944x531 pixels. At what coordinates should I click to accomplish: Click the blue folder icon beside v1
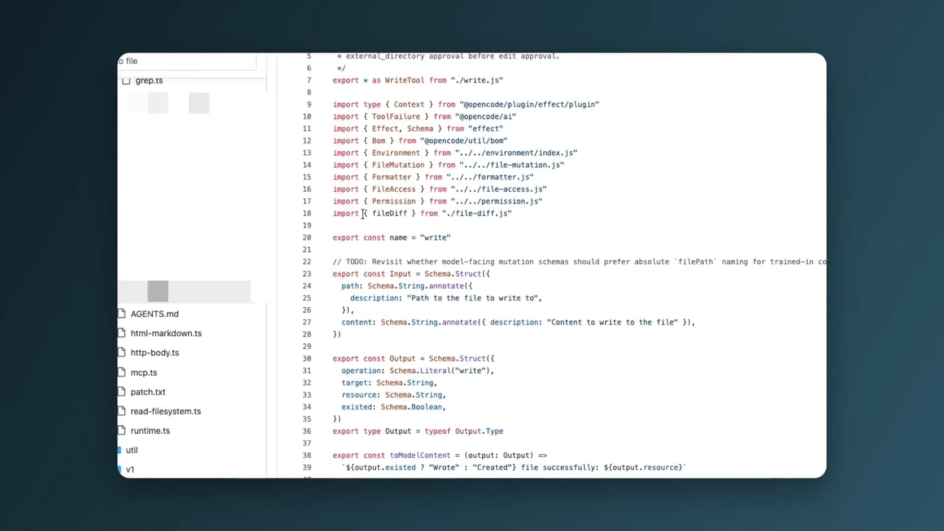(x=120, y=470)
